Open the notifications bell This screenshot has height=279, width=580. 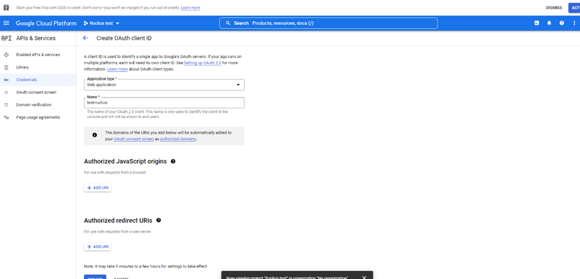click(x=549, y=23)
